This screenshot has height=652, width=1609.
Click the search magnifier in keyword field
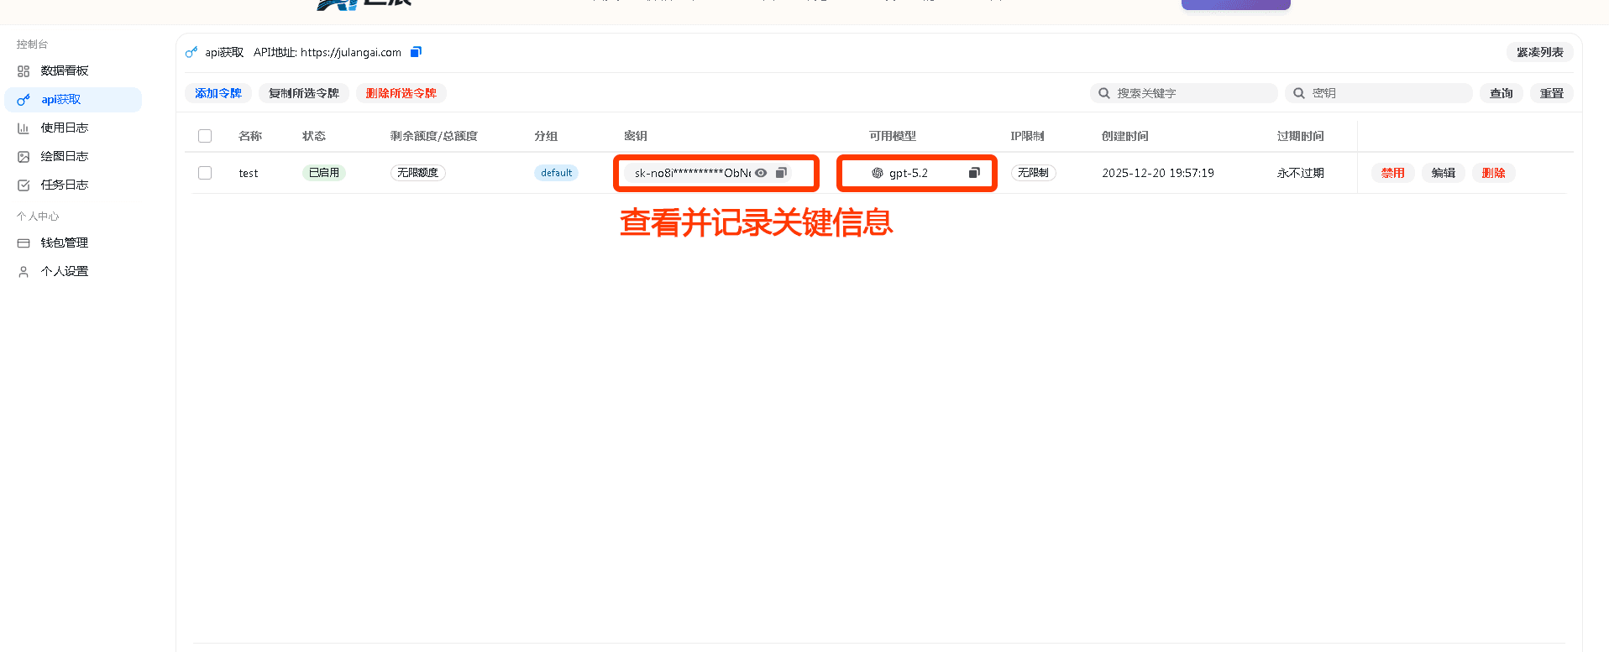coord(1104,93)
